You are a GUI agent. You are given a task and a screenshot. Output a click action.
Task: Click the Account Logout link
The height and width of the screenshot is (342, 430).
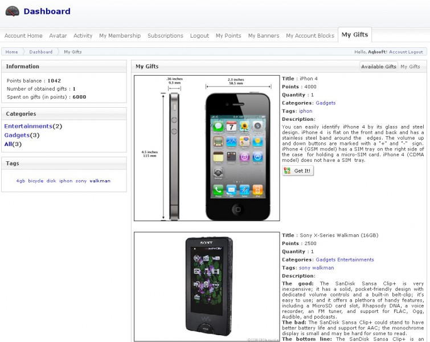point(406,52)
